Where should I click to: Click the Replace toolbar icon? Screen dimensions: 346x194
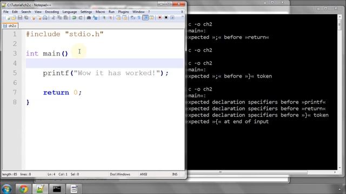[x=95, y=18]
